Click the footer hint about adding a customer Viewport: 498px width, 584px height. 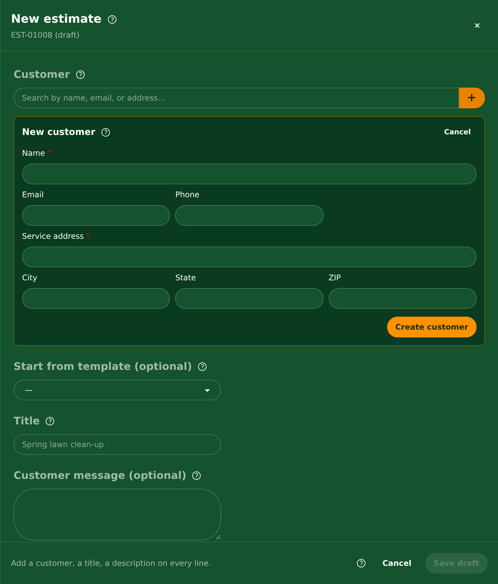point(111,563)
